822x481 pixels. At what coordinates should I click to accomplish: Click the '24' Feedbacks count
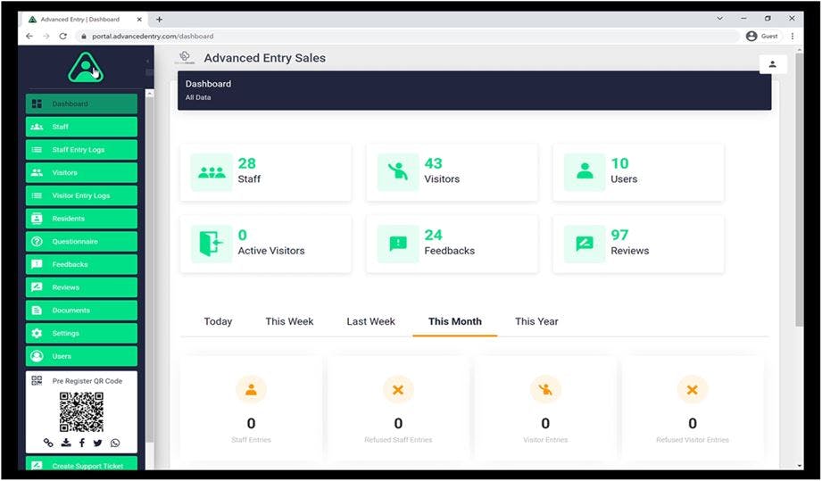(x=433, y=235)
